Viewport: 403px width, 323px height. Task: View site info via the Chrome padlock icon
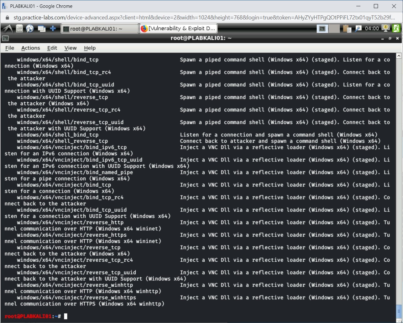pyautogui.click(x=7, y=18)
